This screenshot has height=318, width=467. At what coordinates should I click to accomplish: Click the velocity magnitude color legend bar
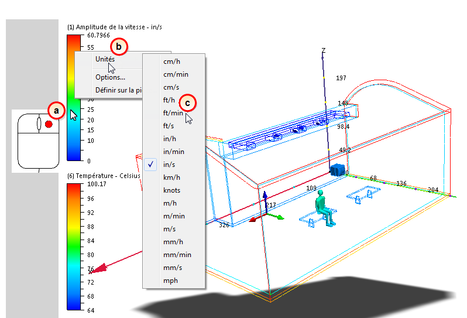(74, 98)
